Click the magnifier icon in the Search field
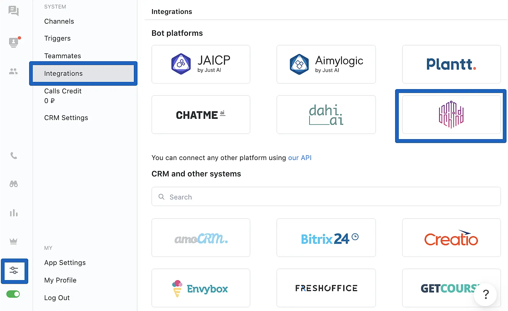 161,197
